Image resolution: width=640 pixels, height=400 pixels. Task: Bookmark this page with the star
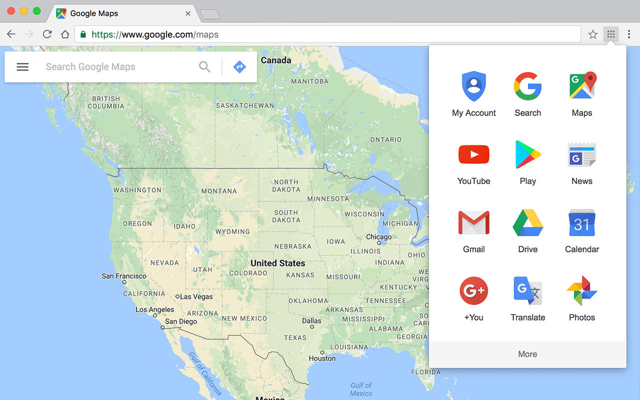point(593,34)
